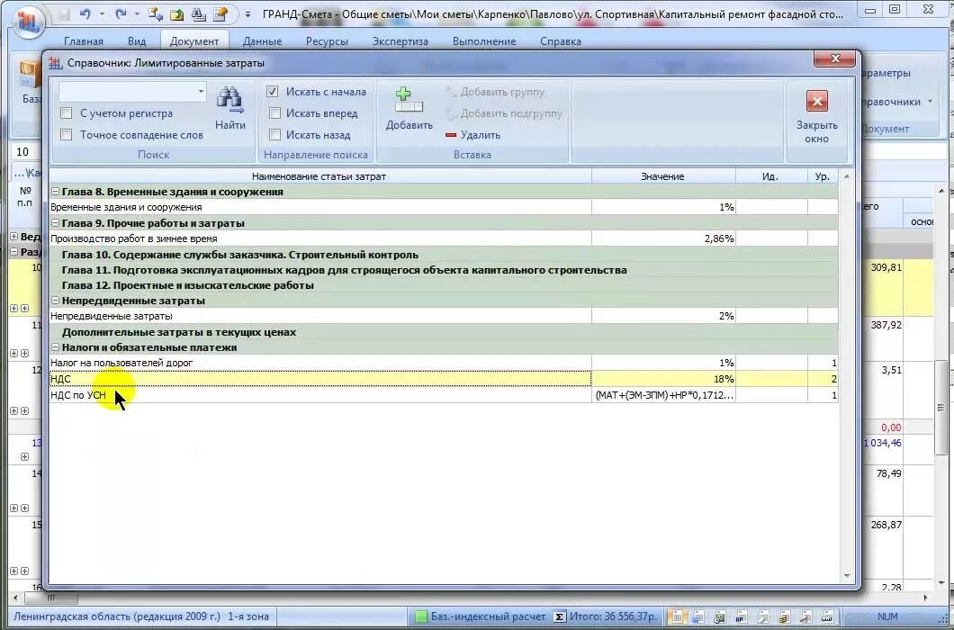Image resolution: width=954 pixels, height=630 pixels.
Task: Click the red Закрыть окно icon
Action: (816, 101)
